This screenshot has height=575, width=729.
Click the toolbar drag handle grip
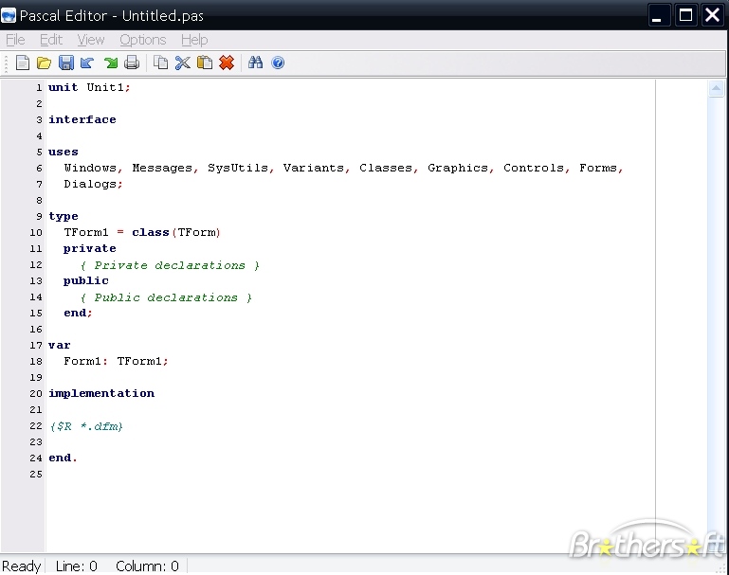pos(6,63)
